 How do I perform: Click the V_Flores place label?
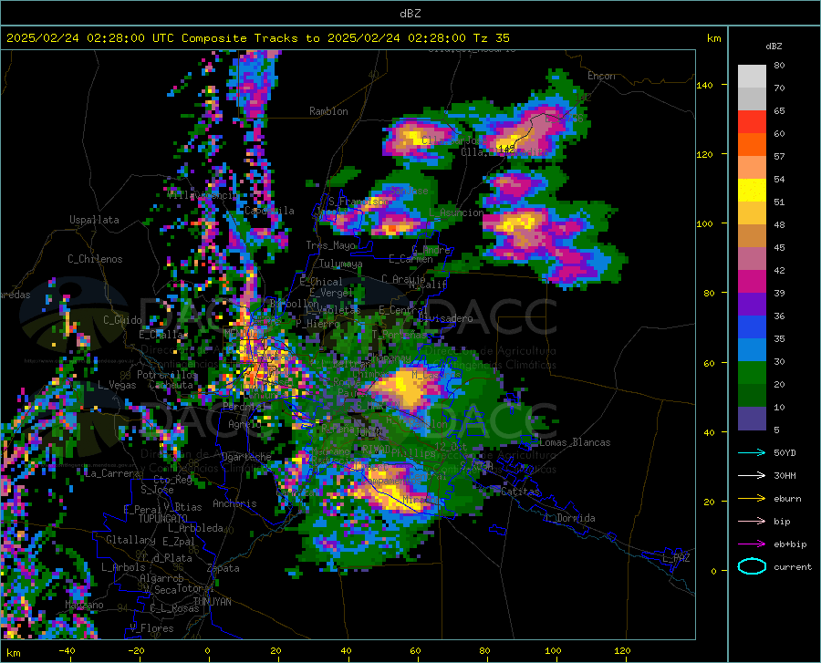tap(151, 628)
